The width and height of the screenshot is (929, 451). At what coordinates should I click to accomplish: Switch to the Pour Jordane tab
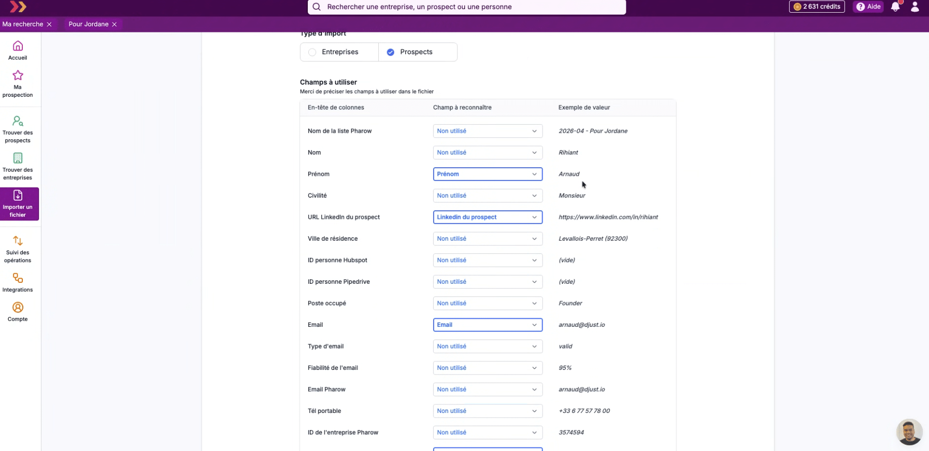click(89, 24)
